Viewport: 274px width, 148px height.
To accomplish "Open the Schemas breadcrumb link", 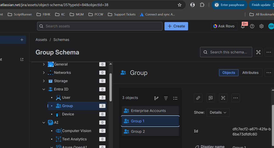I will (x=61, y=40).
